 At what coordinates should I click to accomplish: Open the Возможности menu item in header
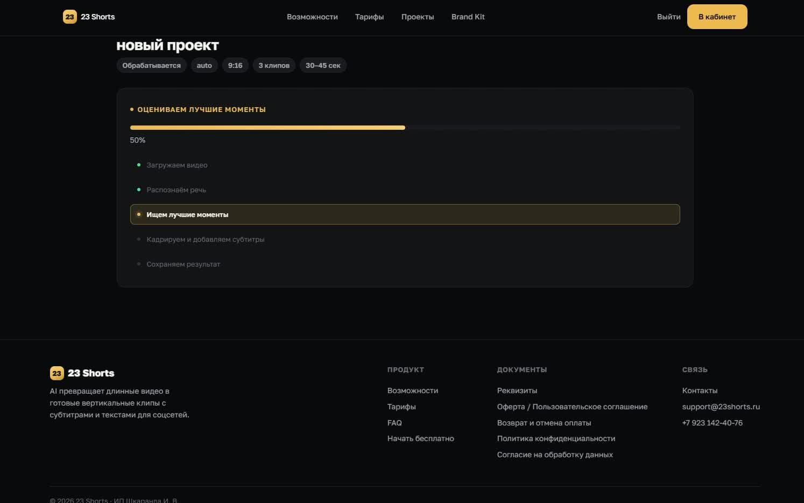[x=312, y=17]
